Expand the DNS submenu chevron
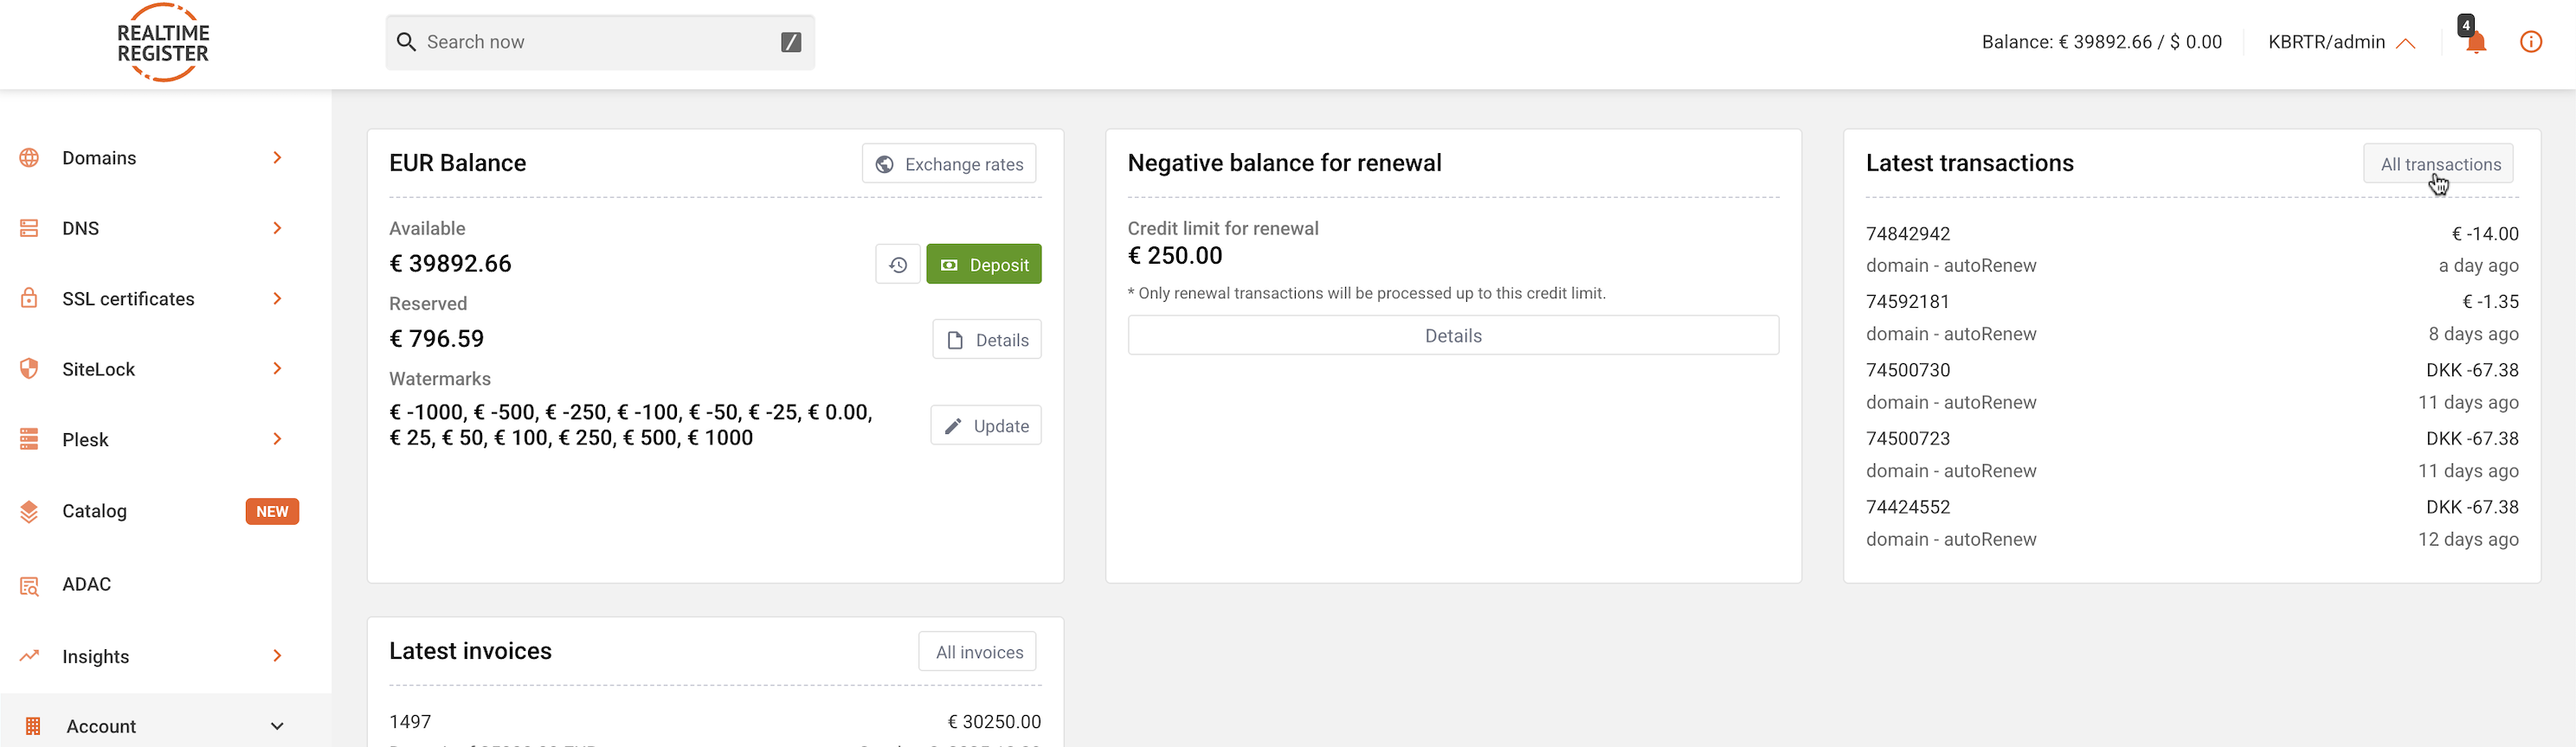The width and height of the screenshot is (2576, 747). point(277,227)
